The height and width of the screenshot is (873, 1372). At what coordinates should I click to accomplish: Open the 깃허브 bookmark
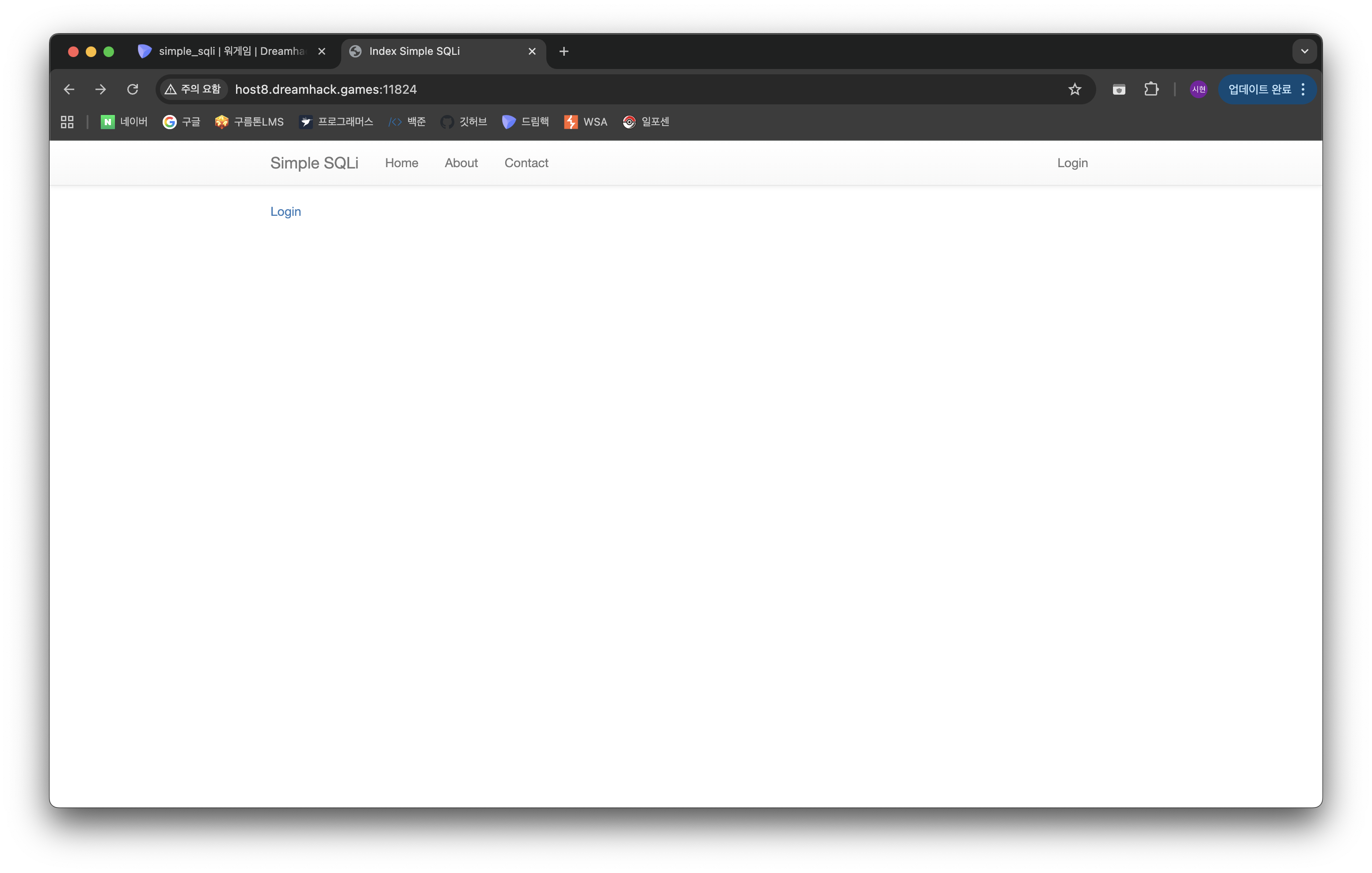coord(464,122)
